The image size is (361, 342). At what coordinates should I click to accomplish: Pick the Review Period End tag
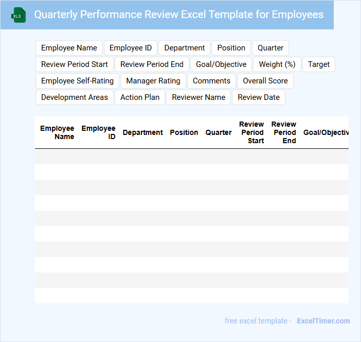point(152,64)
